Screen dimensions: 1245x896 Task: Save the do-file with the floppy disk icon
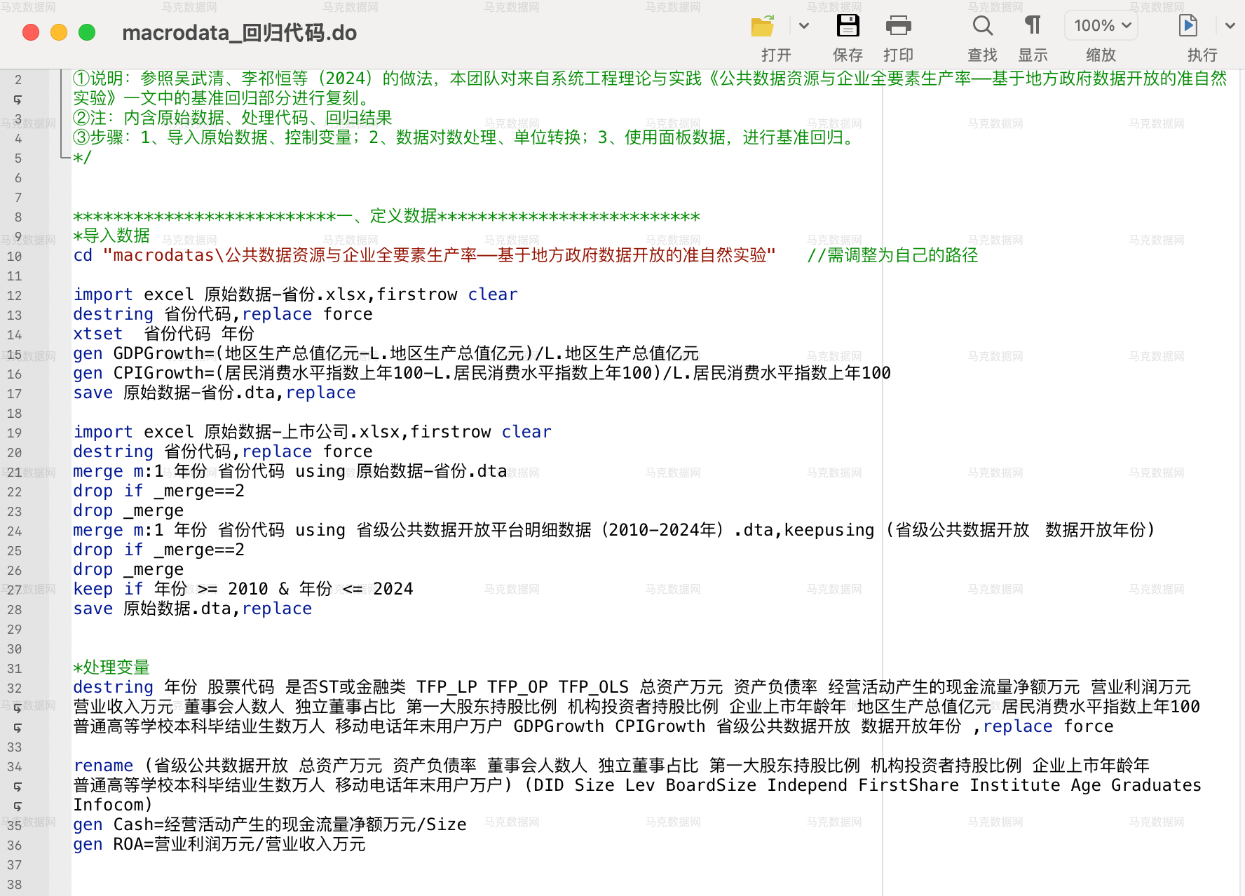(x=848, y=27)
